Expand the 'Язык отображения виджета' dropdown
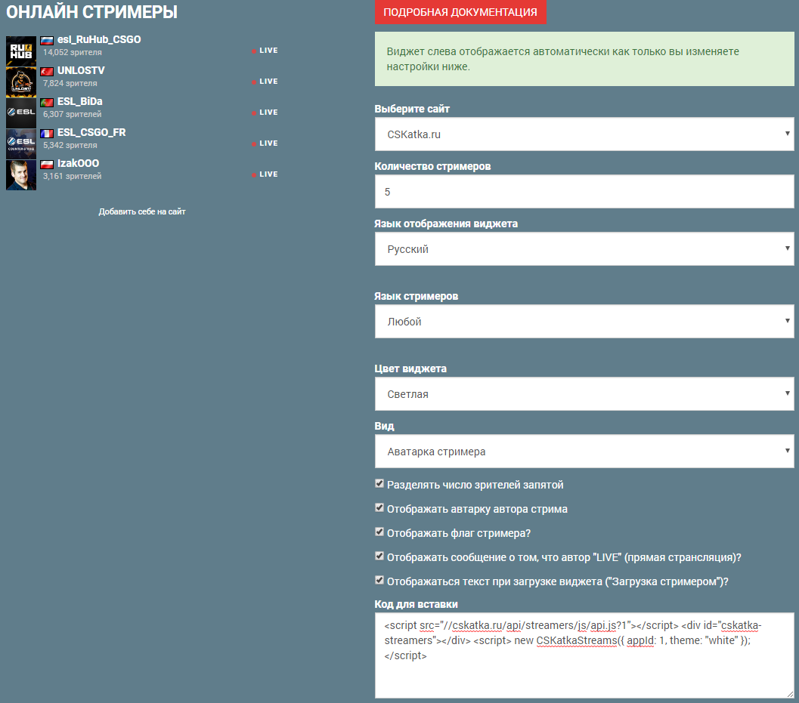Image resolution: width=799 pixels, height=703 pixels. coord(584,249)
